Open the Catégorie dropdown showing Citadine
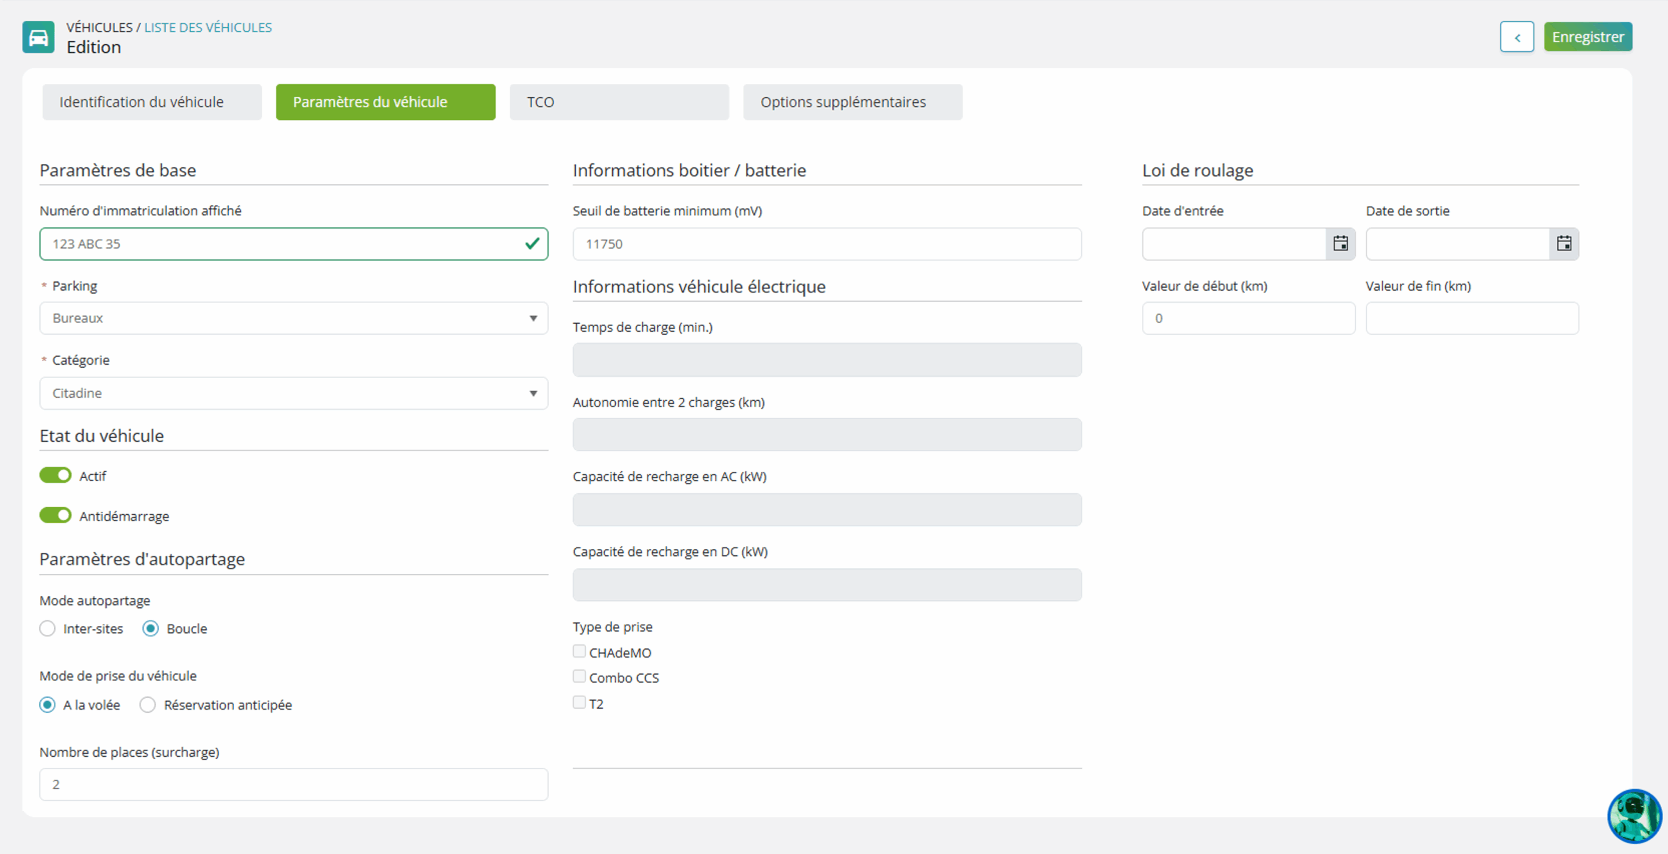1668x854 pixels. click(294, 393)
